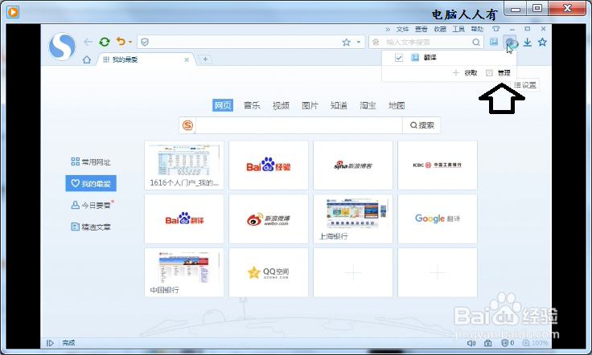Open the QQ空间 tile
592x355 pixels.
coord(269,272)
